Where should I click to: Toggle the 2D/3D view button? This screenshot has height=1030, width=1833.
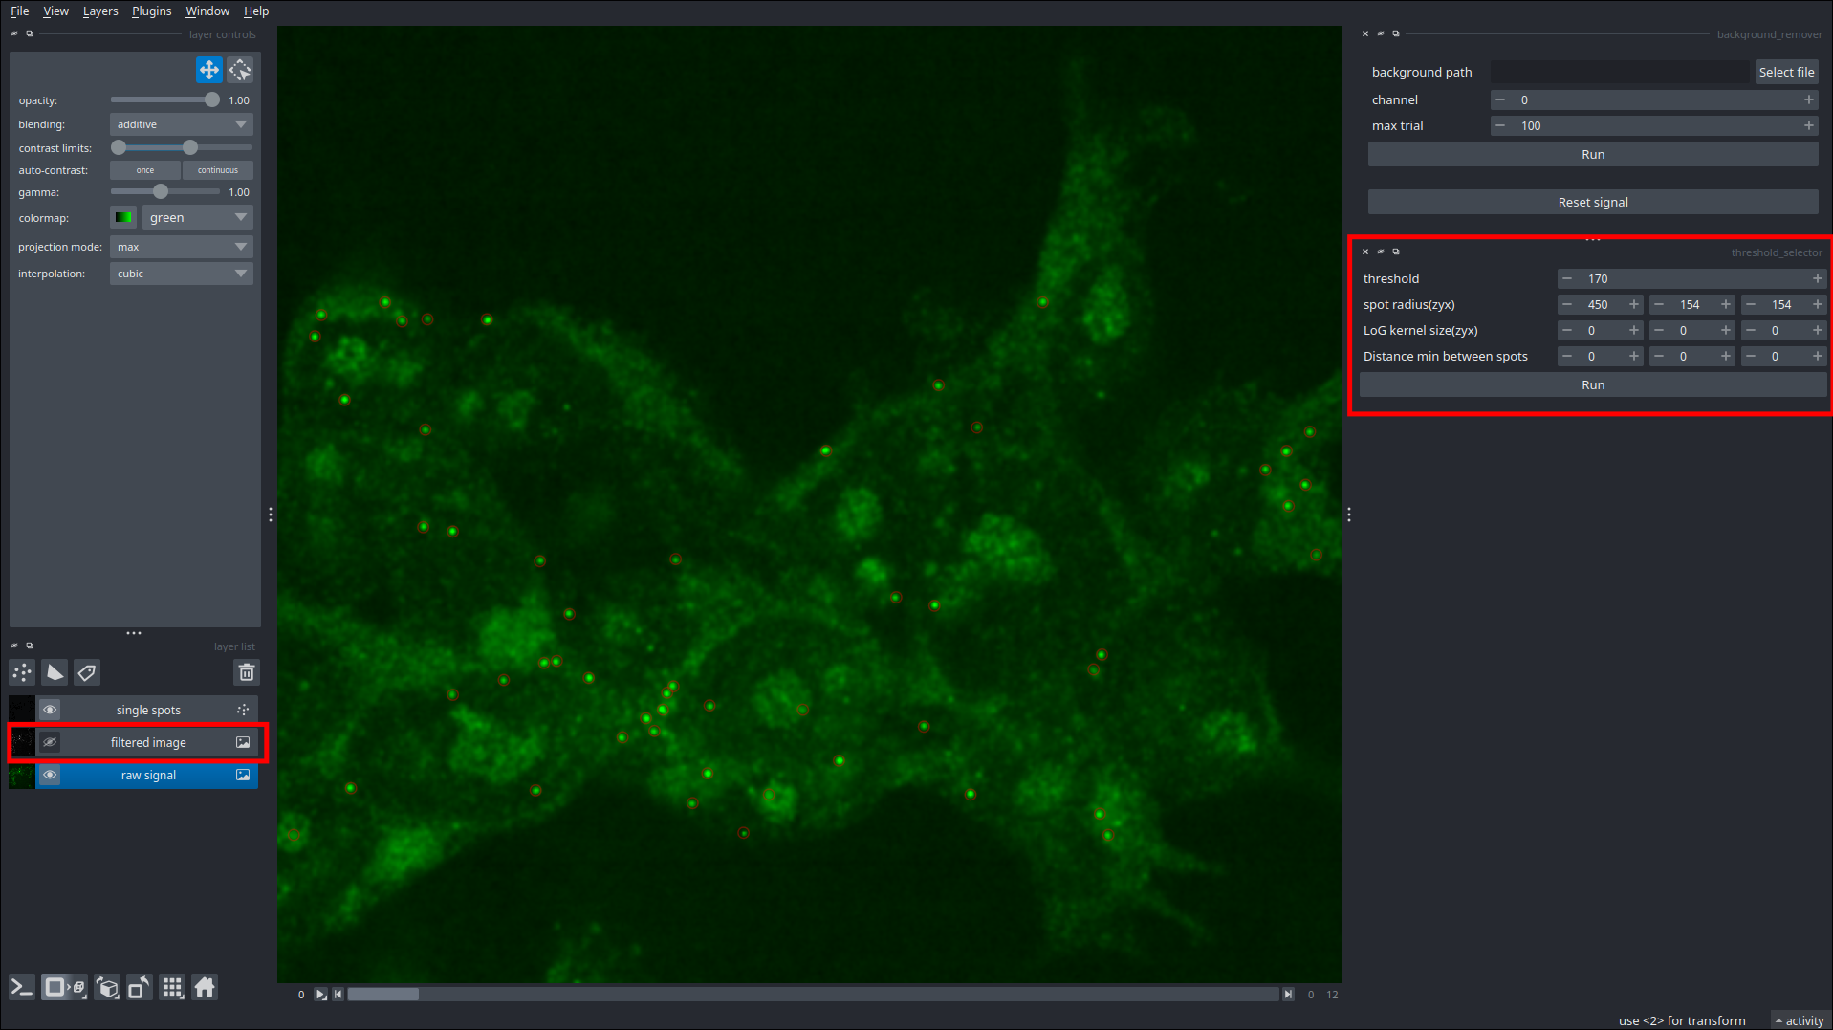pos(64,987)
